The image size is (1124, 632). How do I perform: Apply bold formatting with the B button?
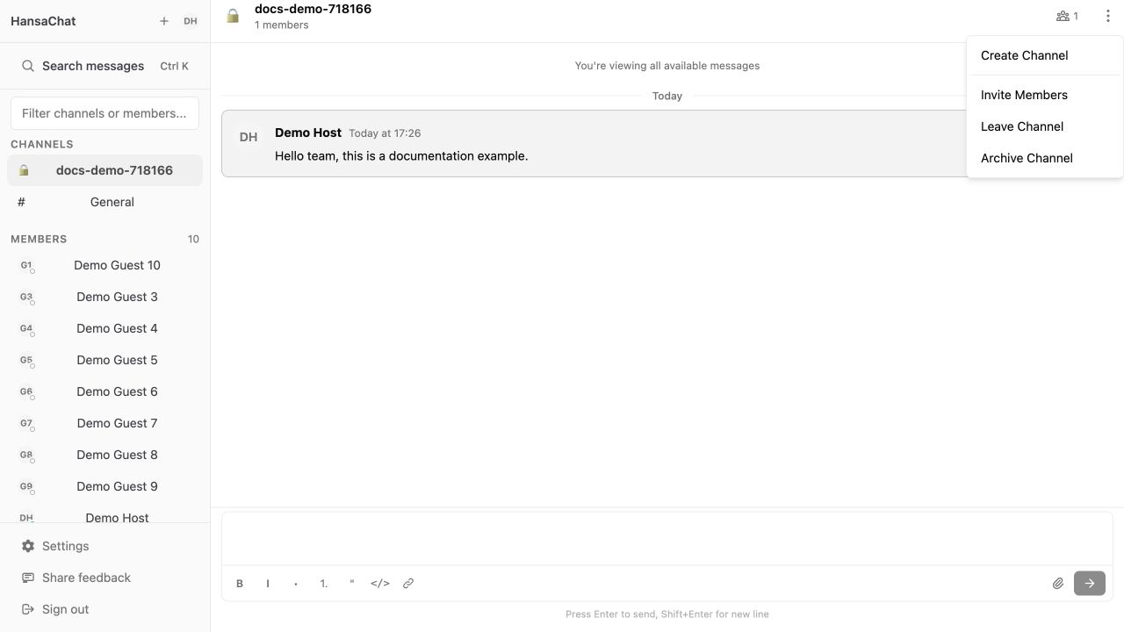point(240,584)
